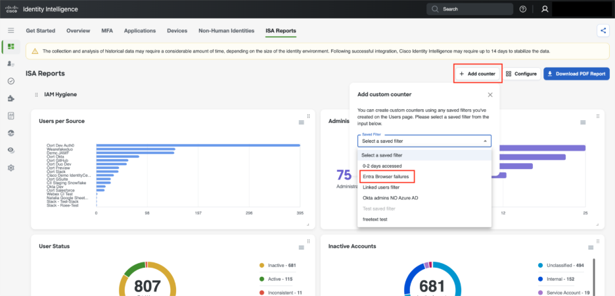Click the Add counter button
Viewport: 615px width, 296px height.
pos(478,74)
